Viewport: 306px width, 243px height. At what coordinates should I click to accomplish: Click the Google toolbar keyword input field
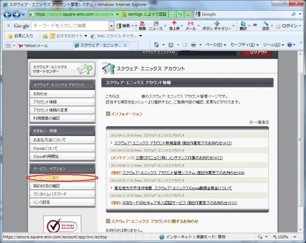[70, 26]
